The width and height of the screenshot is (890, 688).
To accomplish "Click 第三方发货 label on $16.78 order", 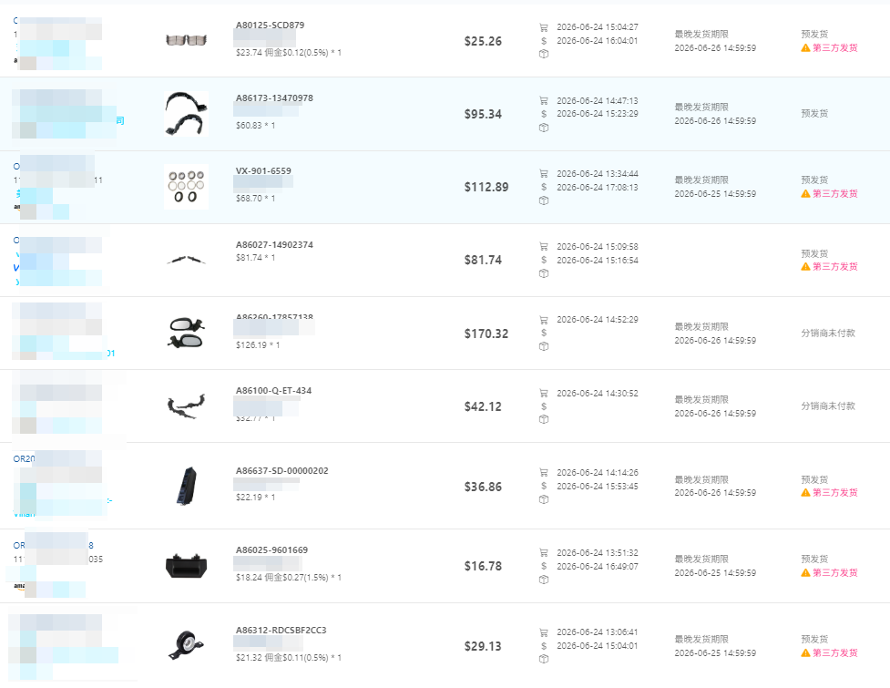I will [835, 573].
